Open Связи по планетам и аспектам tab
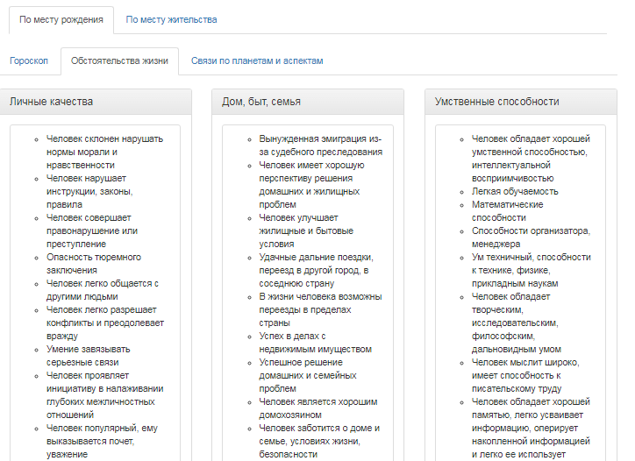 257,61
